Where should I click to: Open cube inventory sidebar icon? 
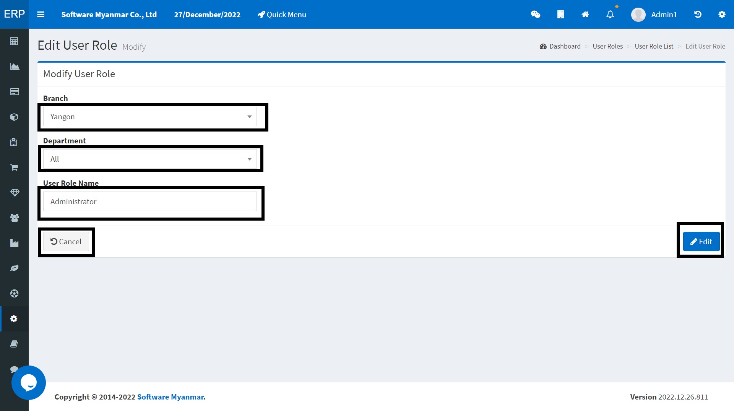[x=14, y=117]
